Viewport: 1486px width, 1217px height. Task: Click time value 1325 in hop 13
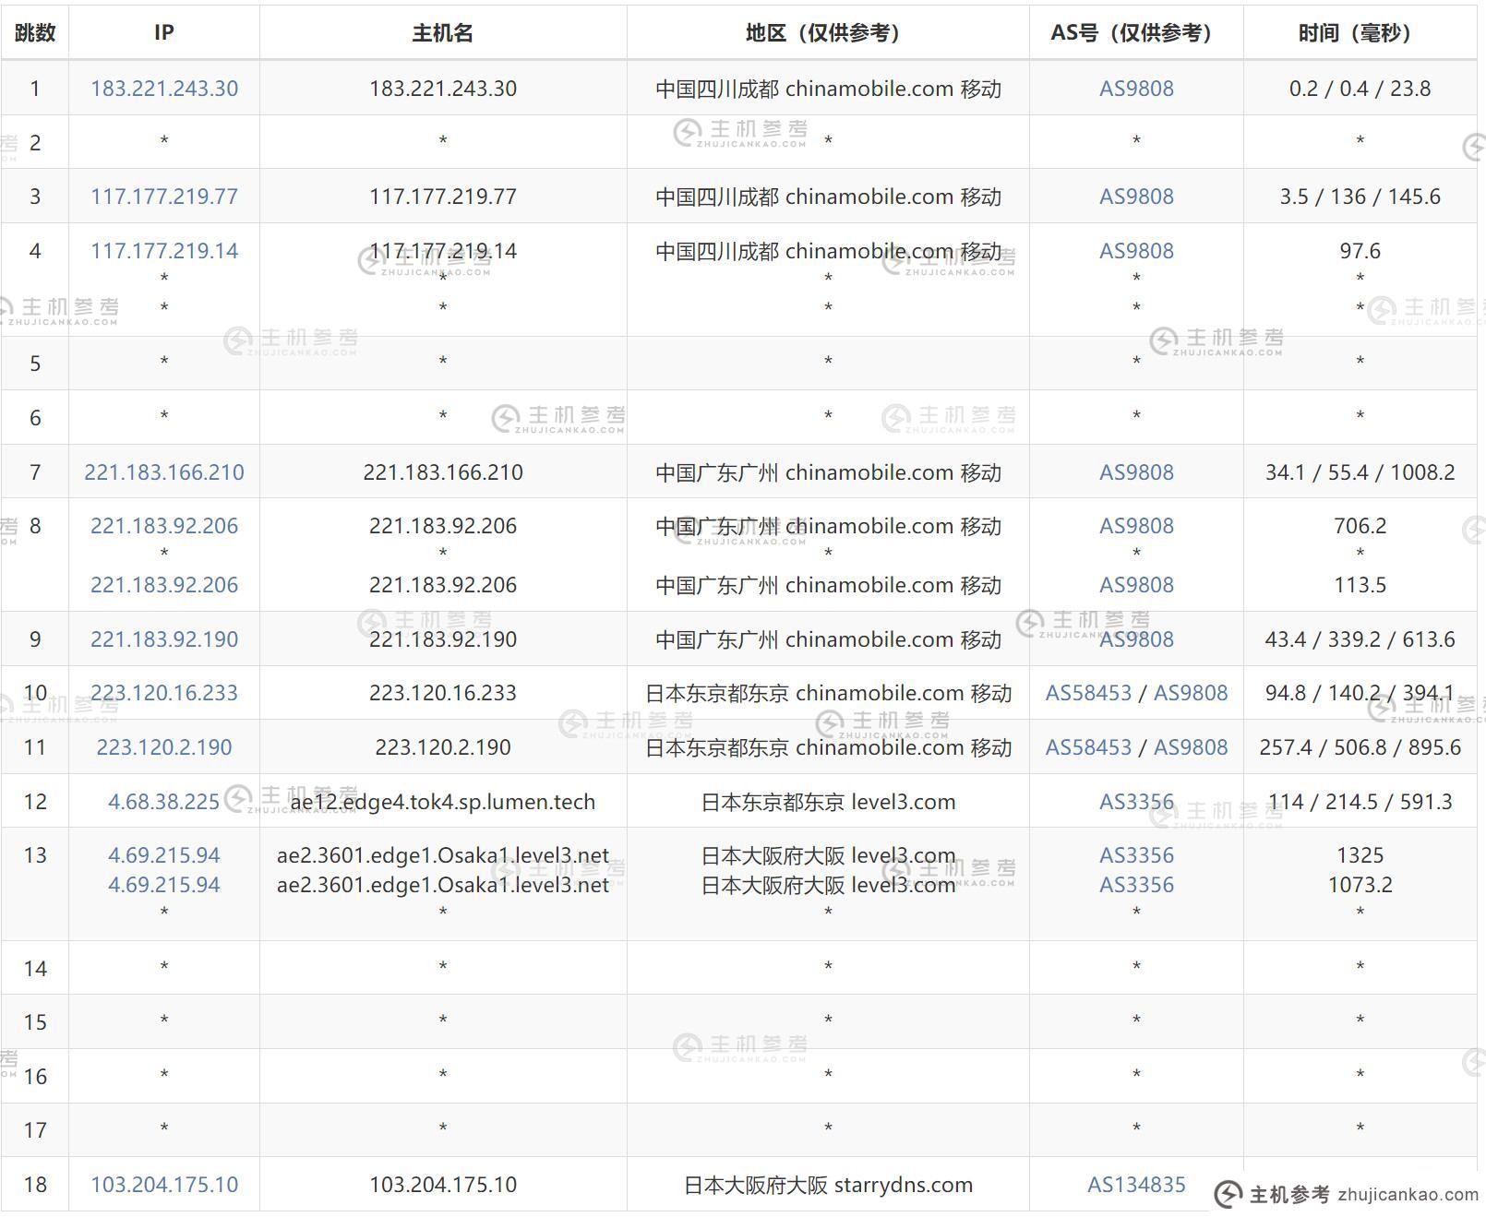pos(1360,855)
